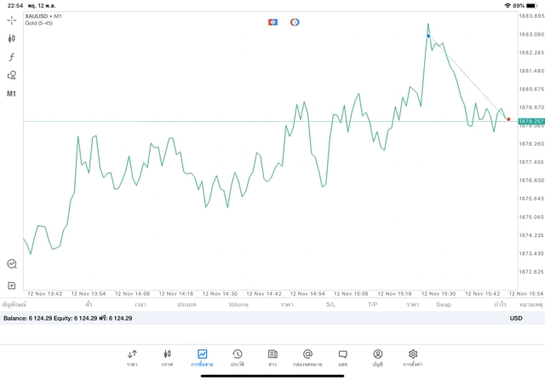The image size is (545, 381).
Task: Sort by the Swap column header
Action: [444, 304]
